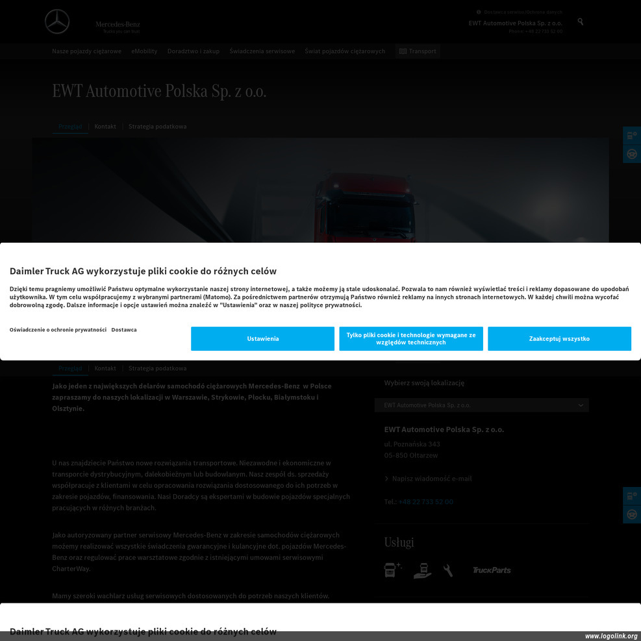Select Strategia podatkowa tab beneath the cookie banner
Viewport: 641px width, 641px height.
point(157,368)
